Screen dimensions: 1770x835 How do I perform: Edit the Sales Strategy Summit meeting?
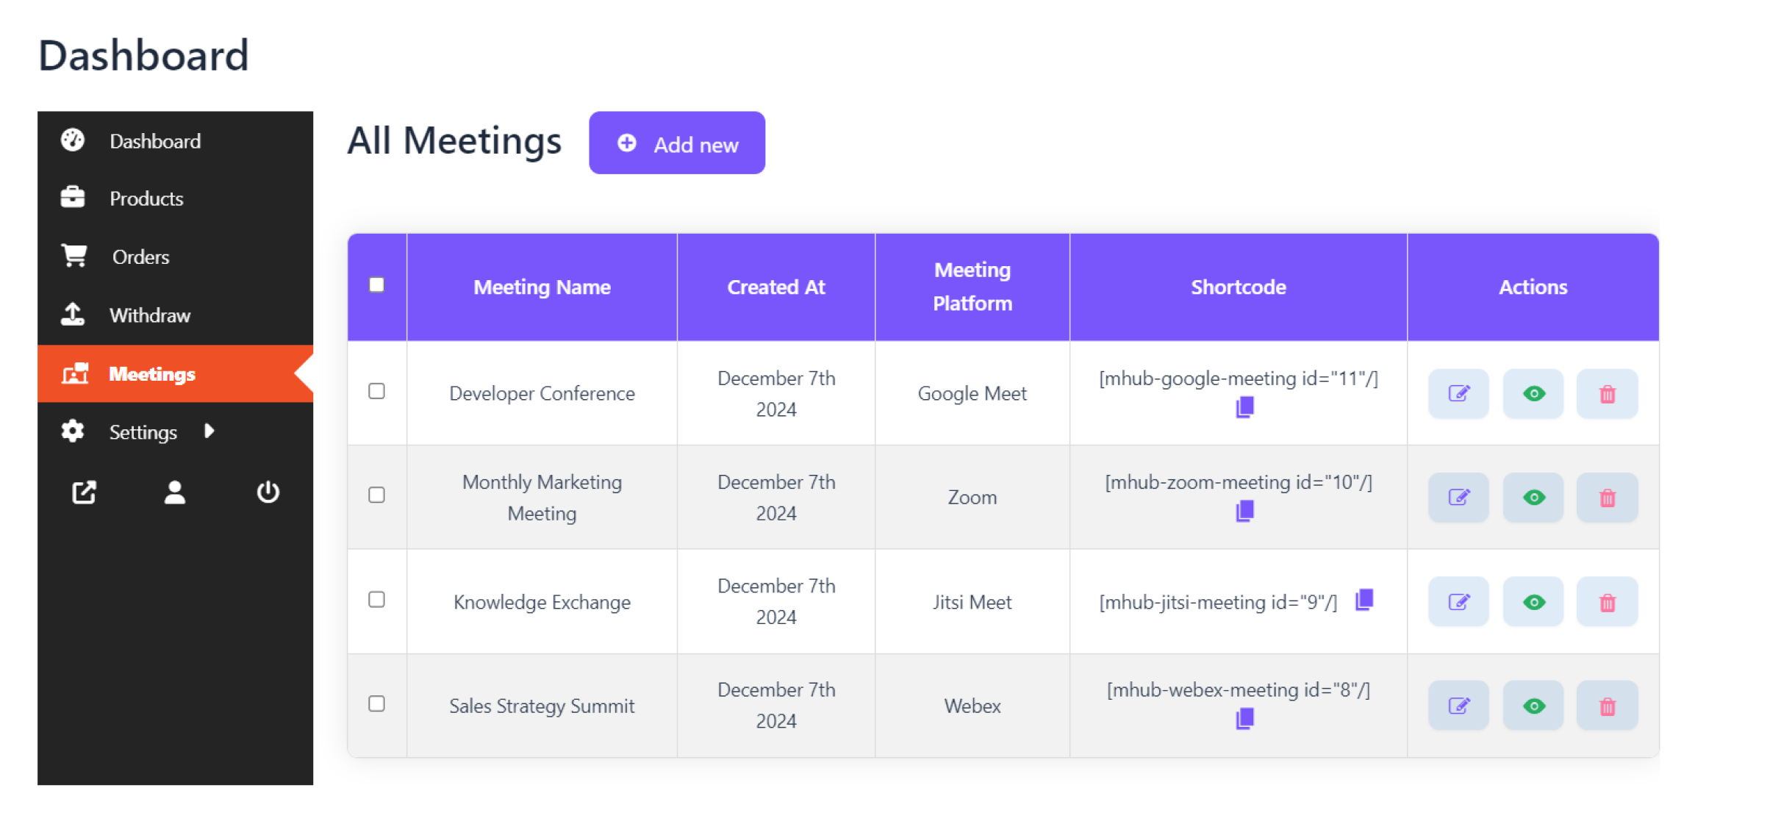[1458, 706]
